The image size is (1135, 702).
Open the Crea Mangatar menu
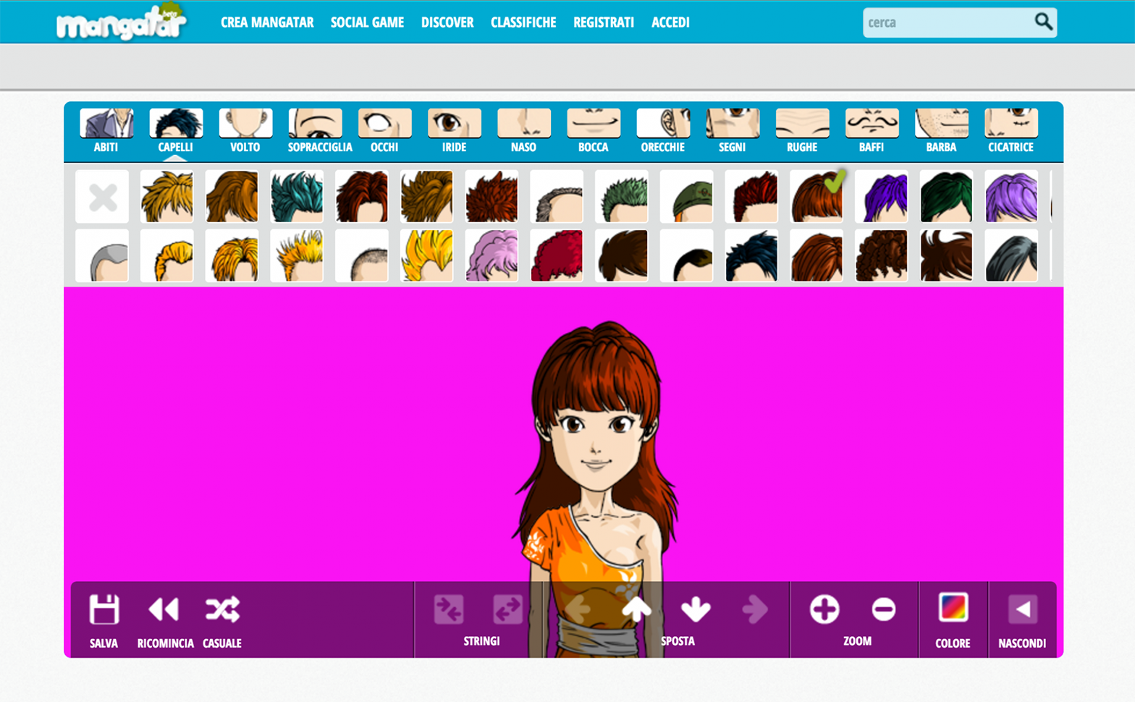point(267,22)
